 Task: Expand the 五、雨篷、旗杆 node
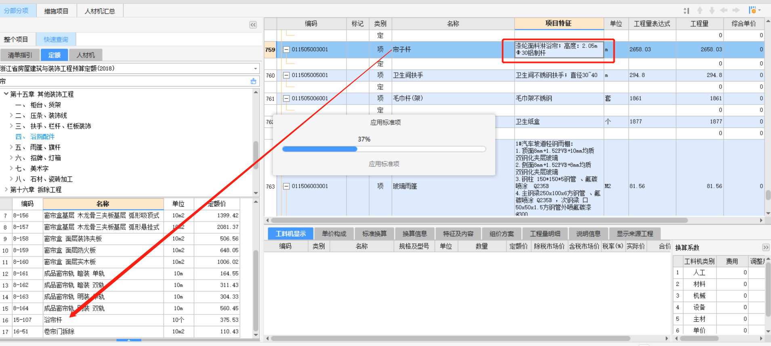tap(11, 147)
